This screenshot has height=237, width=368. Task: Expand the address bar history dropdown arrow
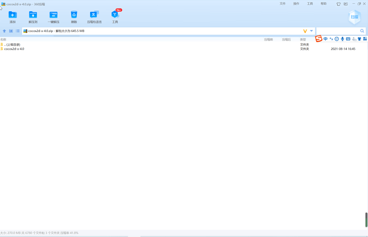[x=311, y=31]
